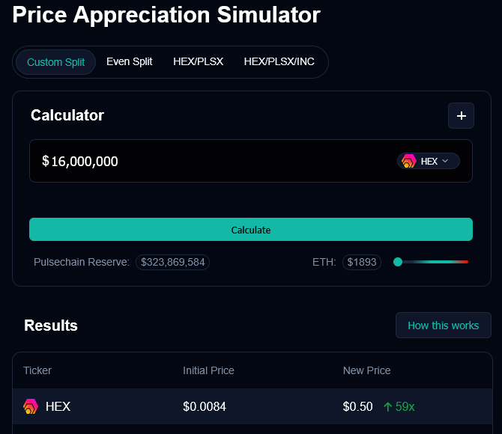This screenshot has width=502, height=434.
Task: Click the Results heading
Action: click(x=51, y=325)
